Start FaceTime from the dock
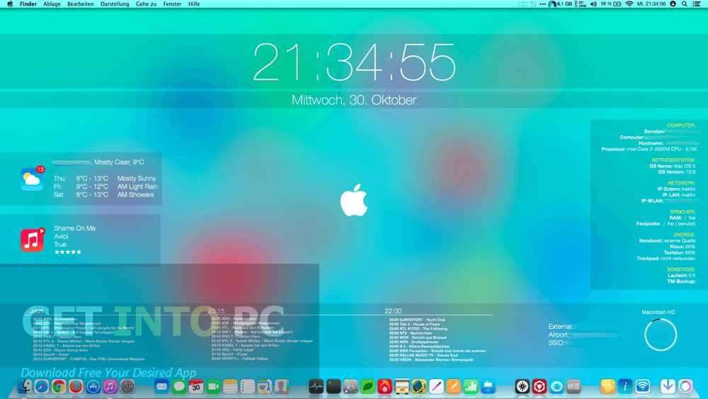This screenshot has width=708, height=399. pyautogui.click(x=213, y=386)
